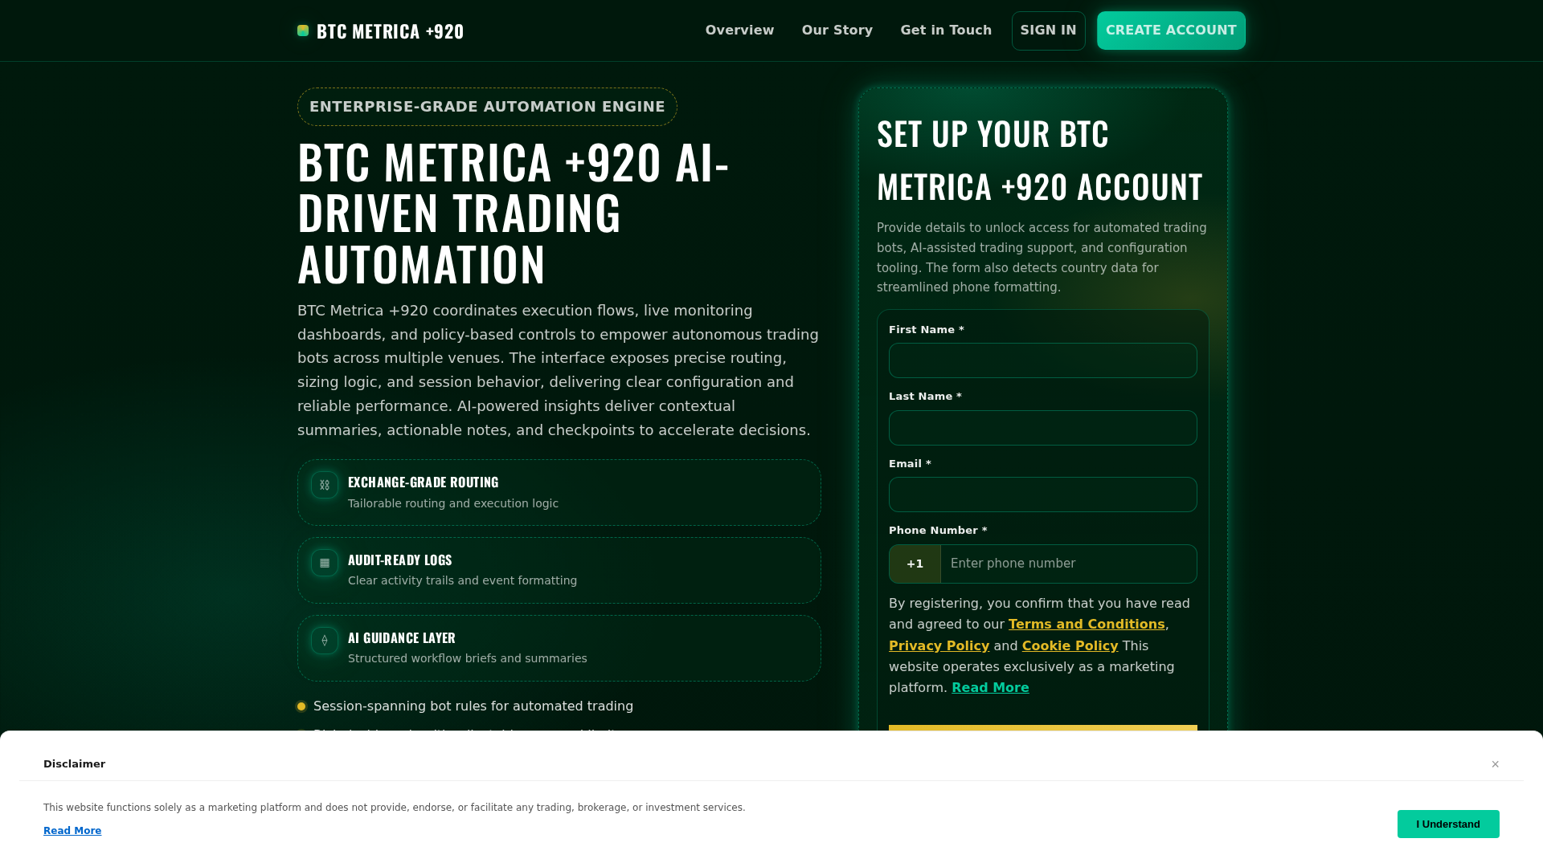
Task: Click the 'Set Up Your BTC Metrica +920 Account' heading
Action: (1039, 160)
